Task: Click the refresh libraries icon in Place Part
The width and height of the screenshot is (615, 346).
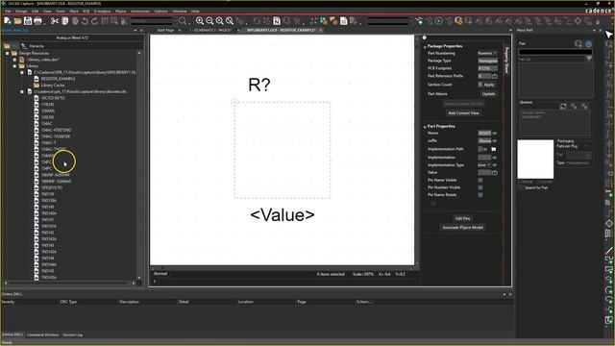Action: click(x=563, y=107)
